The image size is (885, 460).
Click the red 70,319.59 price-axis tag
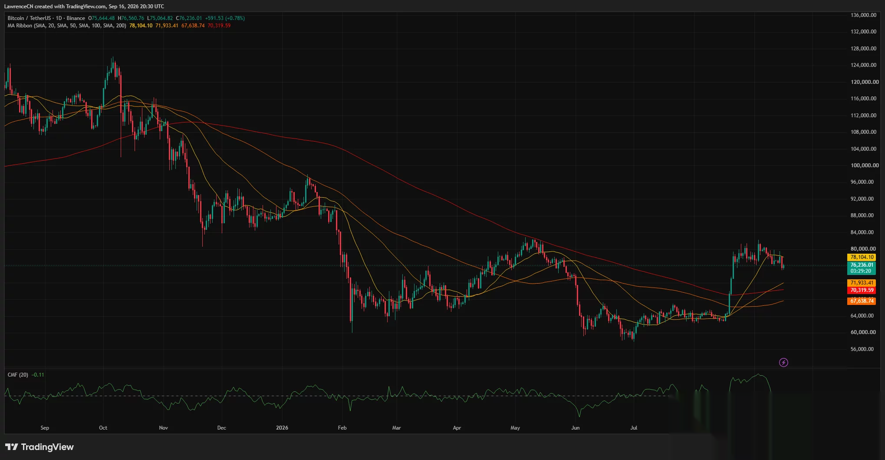(861, 290)
